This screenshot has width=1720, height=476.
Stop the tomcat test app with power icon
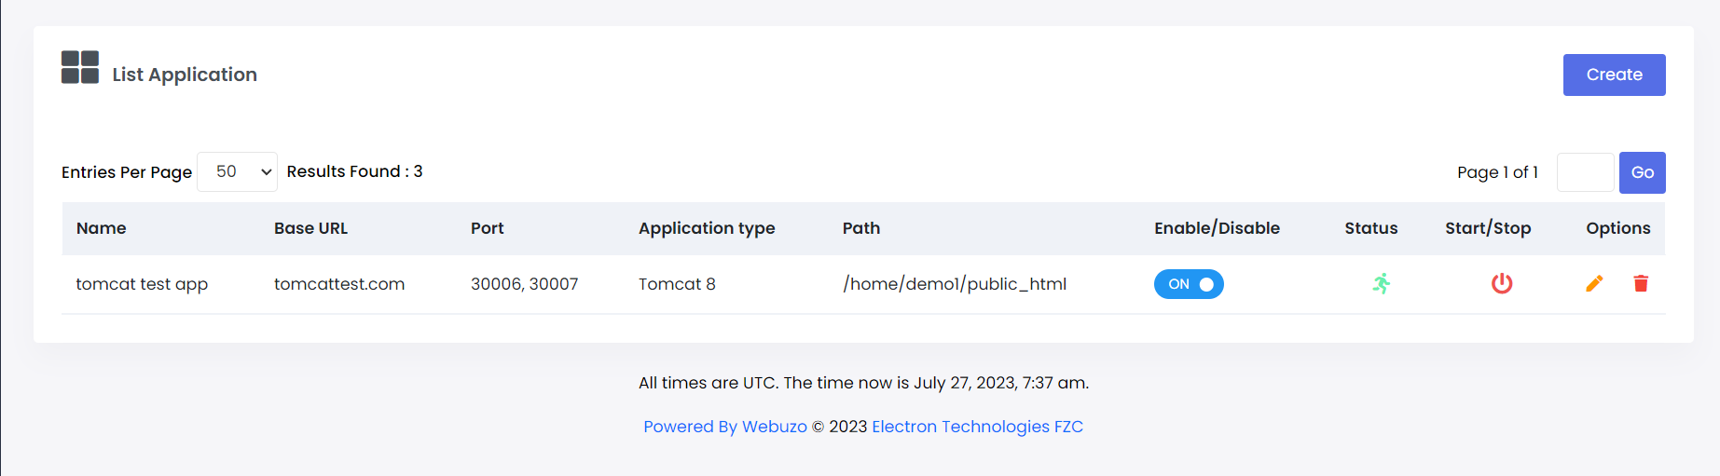click(x=1502, y=283)
